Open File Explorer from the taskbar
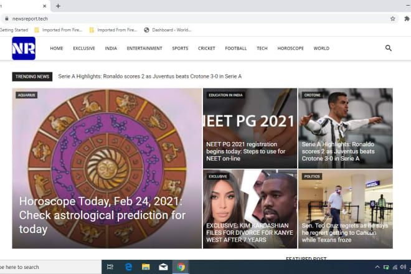 click(146, 267)
